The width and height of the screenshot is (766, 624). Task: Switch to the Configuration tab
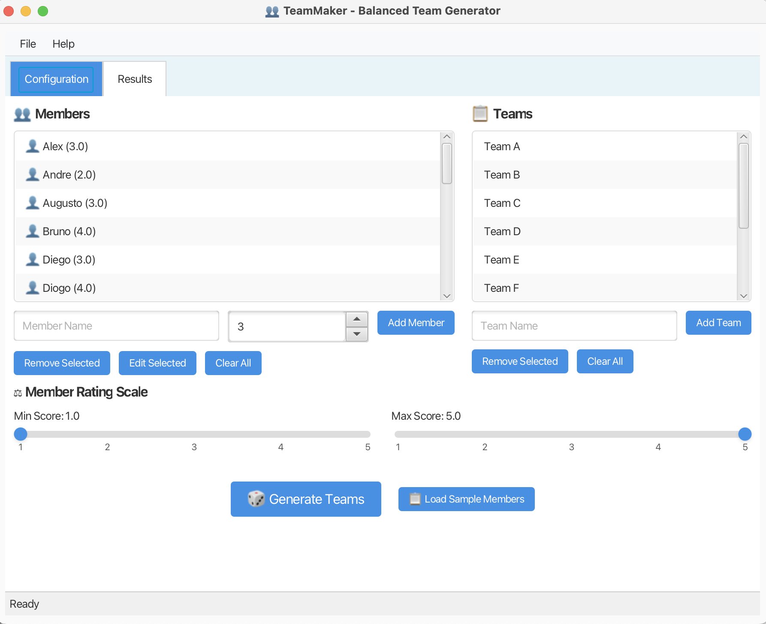(57, 79)
